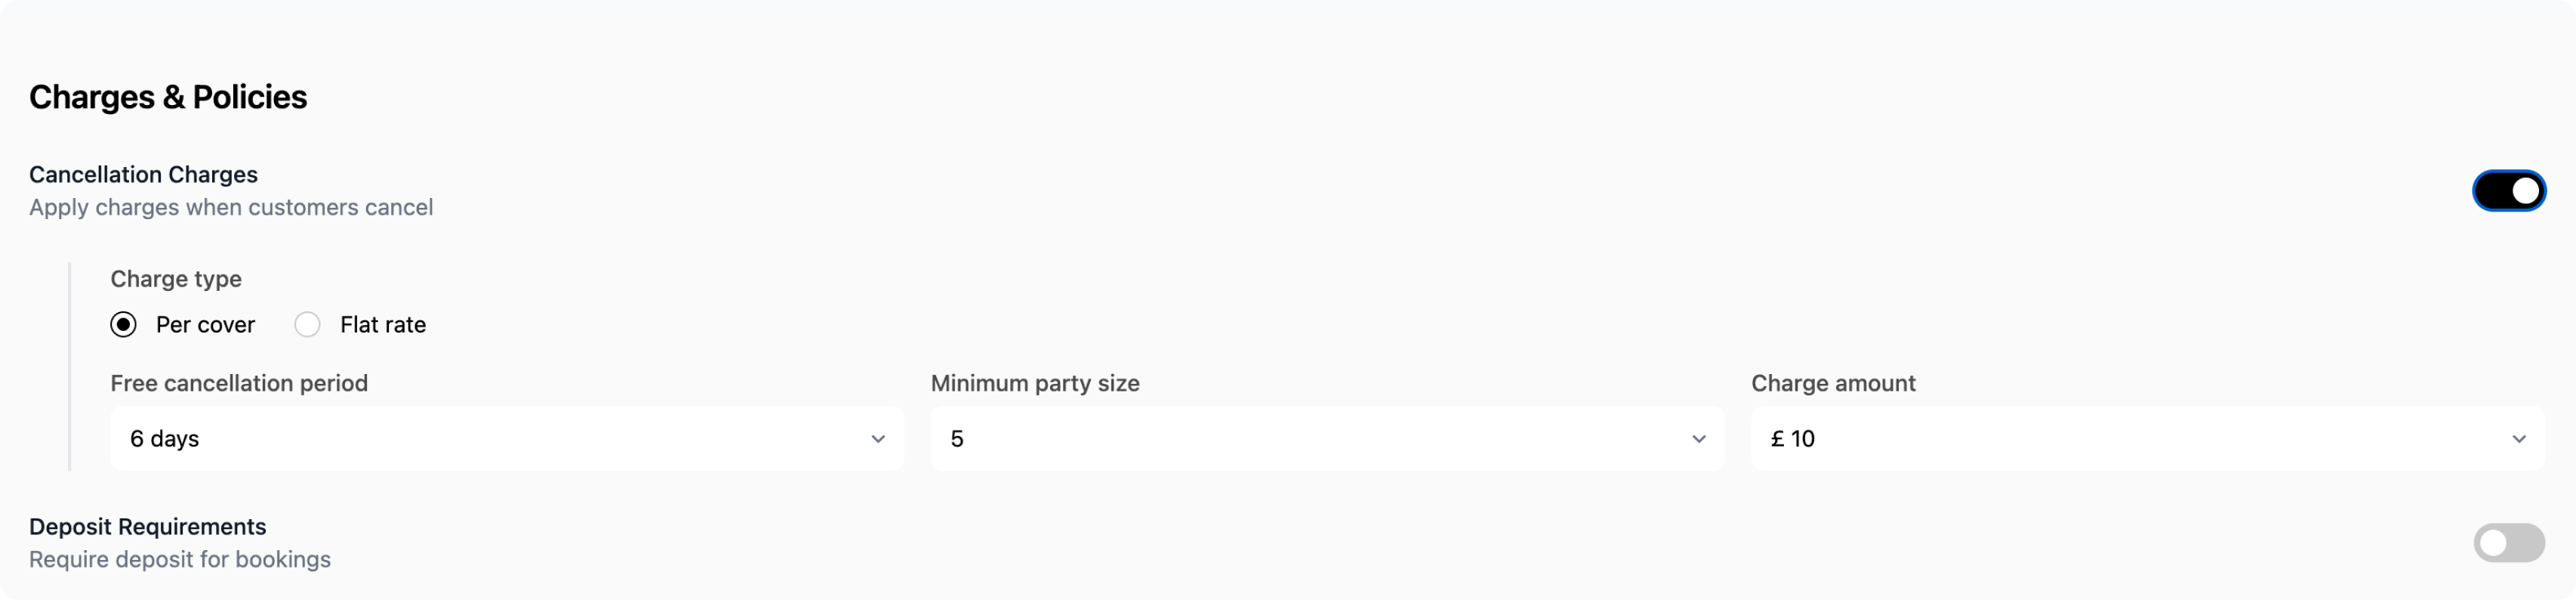Click the chevron in Minimum party size field
Viewport: 2576px width, 600px height.
1698,439
